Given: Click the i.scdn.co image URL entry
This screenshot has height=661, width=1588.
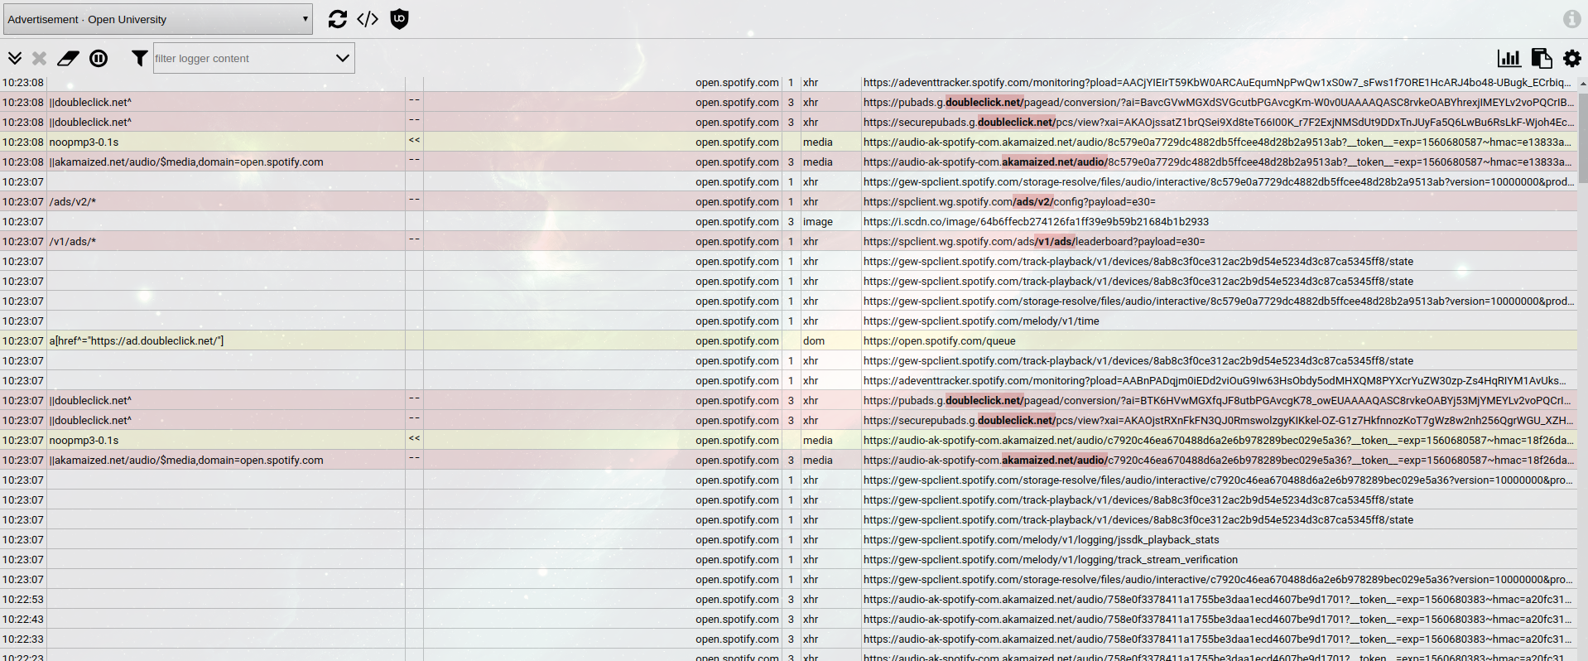Looking at the screenshot, I should (x=1036, y=221).
